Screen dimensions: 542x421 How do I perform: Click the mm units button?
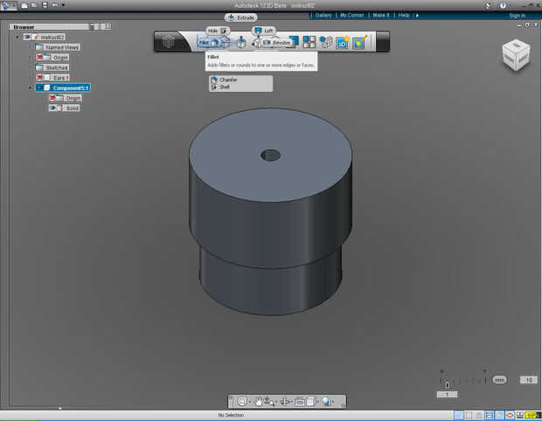(x=499, y=380)
